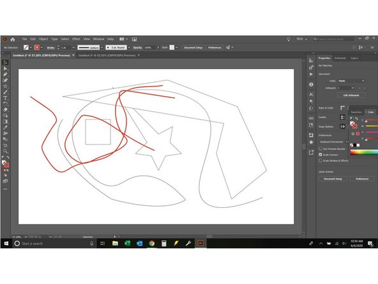Toggle rulers in Ruler & Grids
The image size is (378, 284).
tap(342, 107)
